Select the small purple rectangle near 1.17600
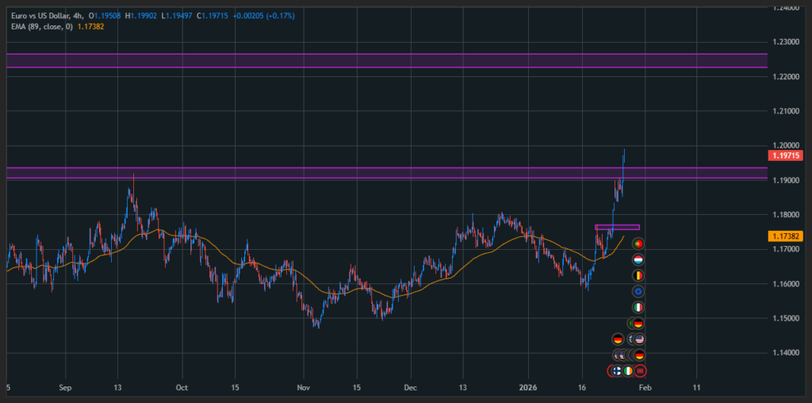Screen dimensions: 812x403 point(617,228)
